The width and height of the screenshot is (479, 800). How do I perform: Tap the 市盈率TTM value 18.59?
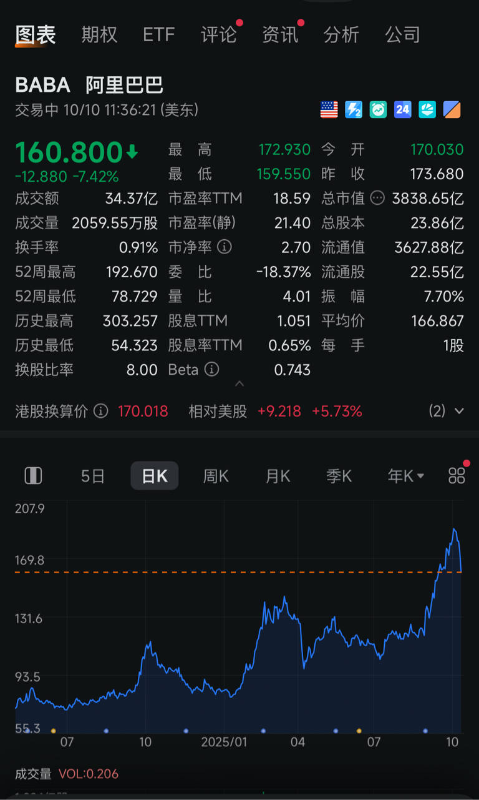coord(292,199)
